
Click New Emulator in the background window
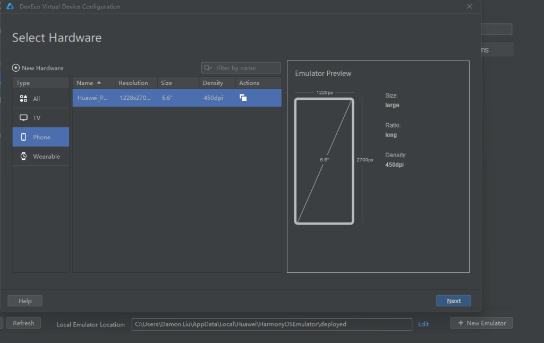click(481, 323)
